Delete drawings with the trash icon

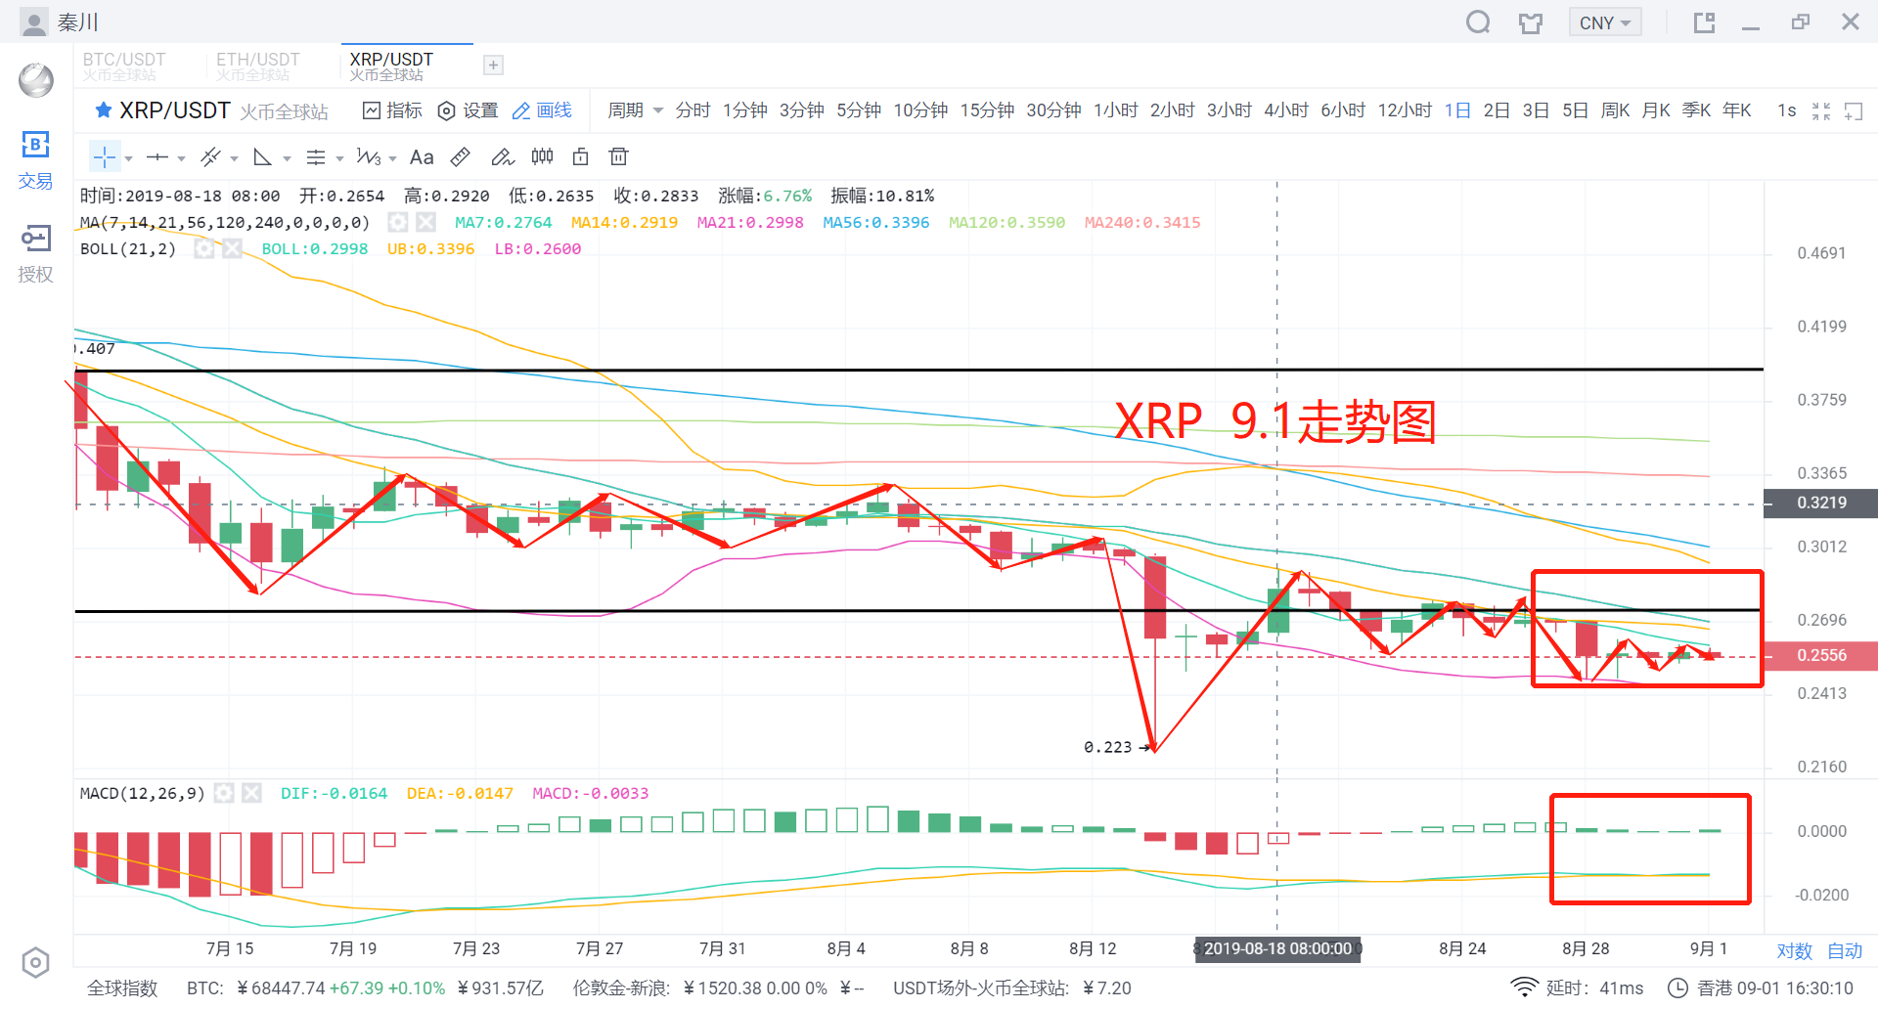click(618, 156)
